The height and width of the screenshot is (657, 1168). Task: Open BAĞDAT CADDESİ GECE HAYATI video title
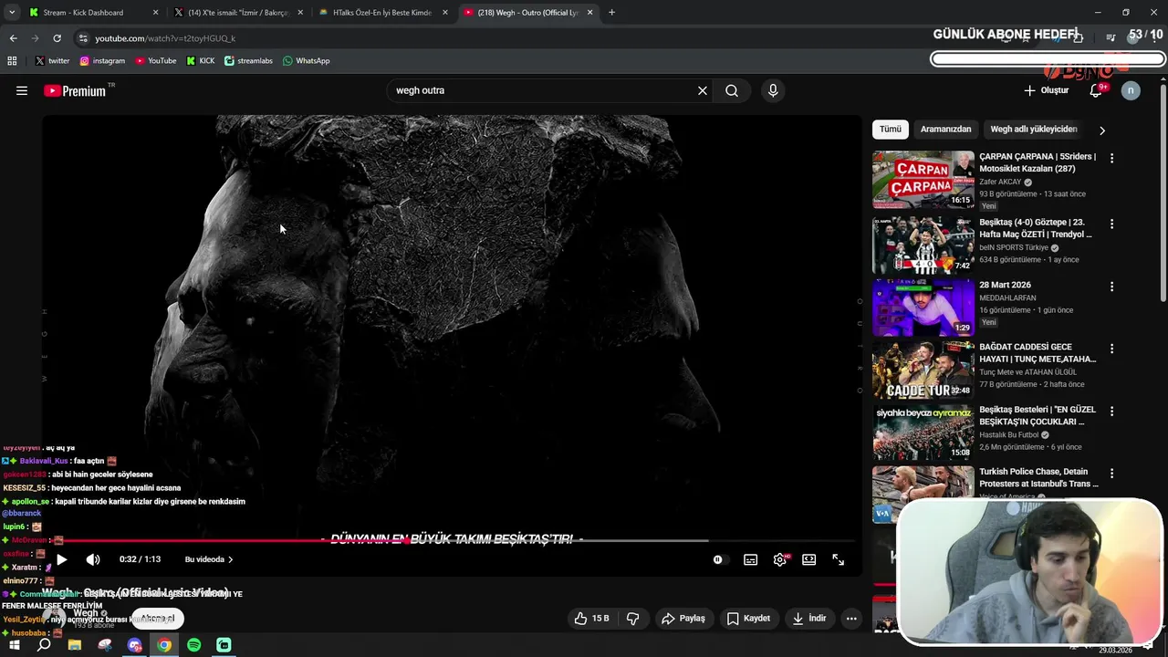[1038, 353]
